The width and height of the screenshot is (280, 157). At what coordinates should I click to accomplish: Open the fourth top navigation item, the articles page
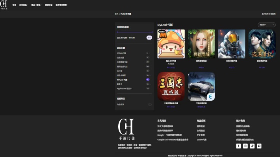(x=49, y=5)
